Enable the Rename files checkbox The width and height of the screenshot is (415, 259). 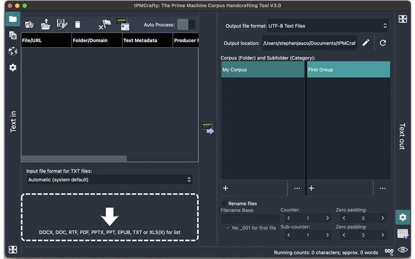224,203
